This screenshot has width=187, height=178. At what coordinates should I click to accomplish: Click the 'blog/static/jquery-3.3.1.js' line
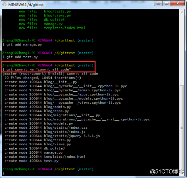pyautogui.click(x=52, y=136)
